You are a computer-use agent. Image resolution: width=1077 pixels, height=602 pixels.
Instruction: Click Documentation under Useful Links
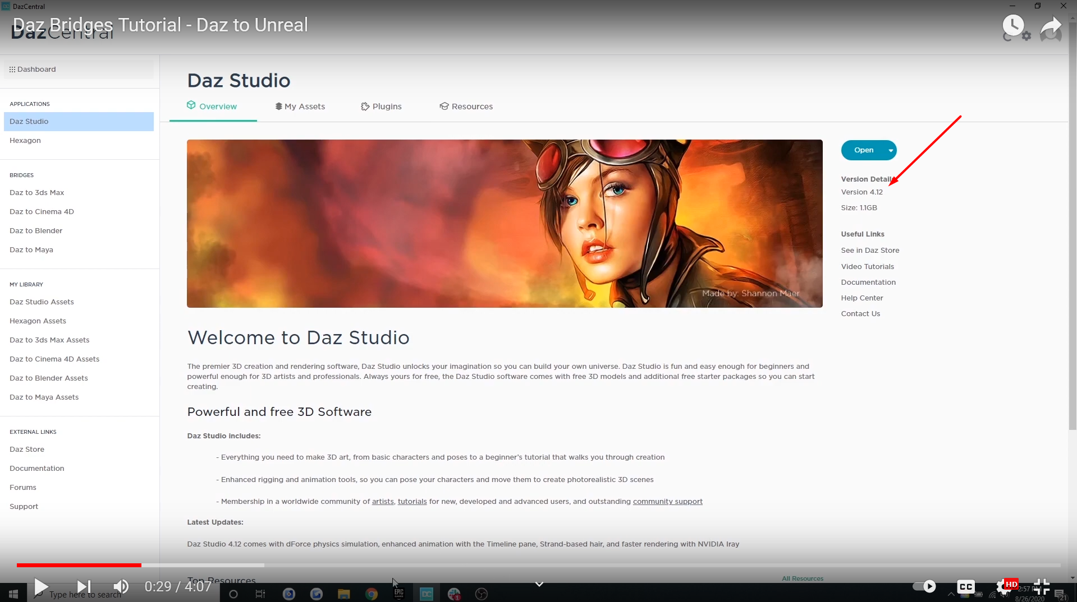(868, 283)
